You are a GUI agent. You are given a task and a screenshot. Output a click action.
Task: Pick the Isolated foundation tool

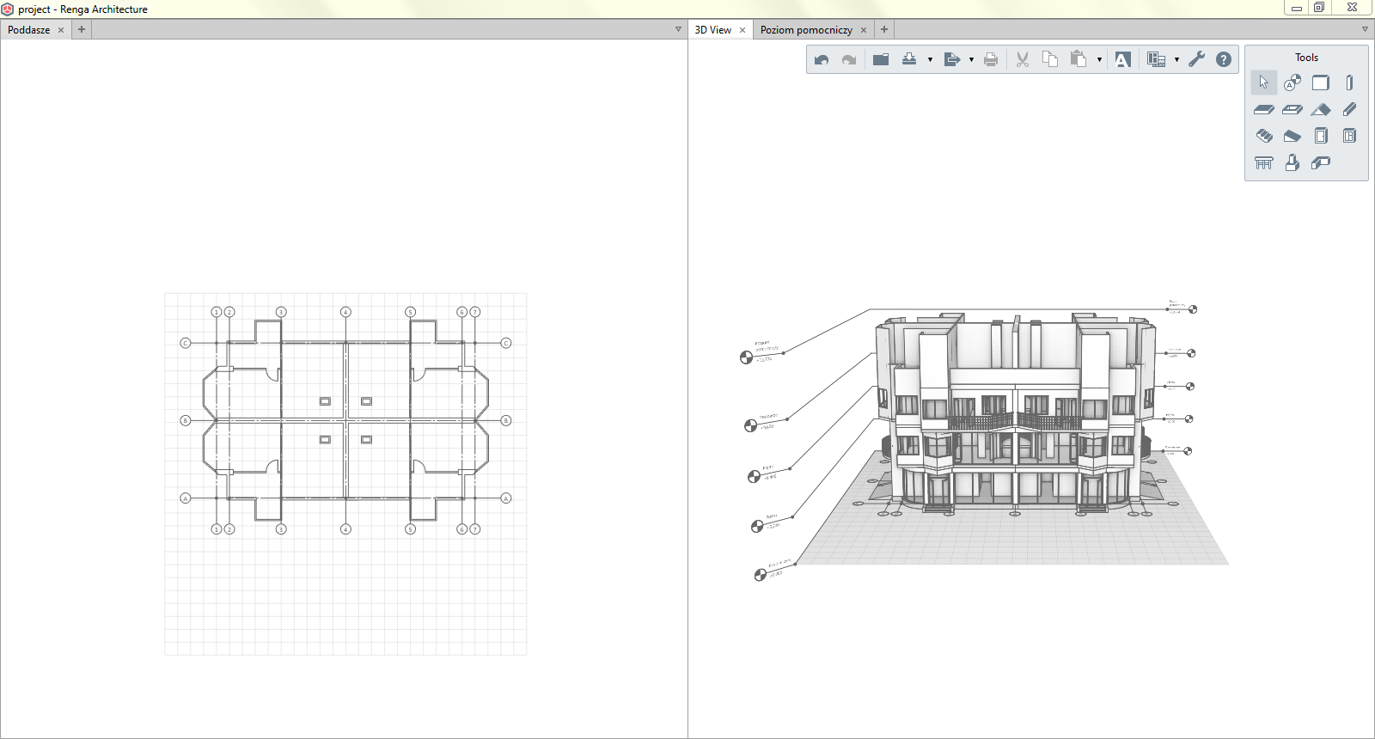click(1292, 162)
